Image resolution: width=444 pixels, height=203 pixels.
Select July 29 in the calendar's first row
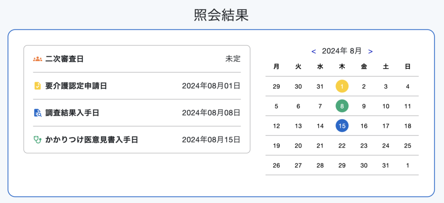276,87
